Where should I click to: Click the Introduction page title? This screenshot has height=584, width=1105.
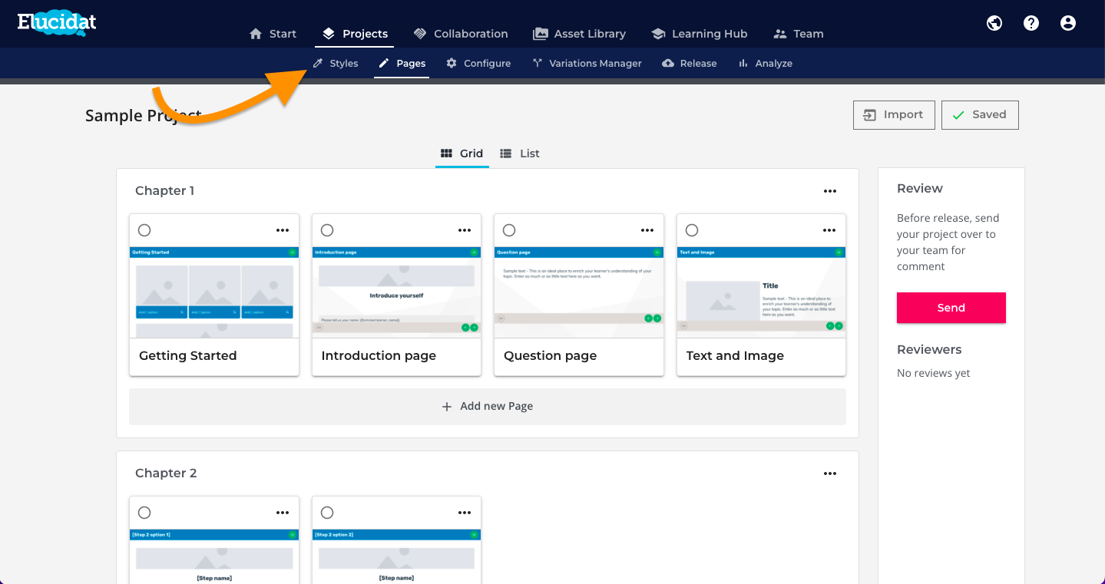tap(379, 356)
